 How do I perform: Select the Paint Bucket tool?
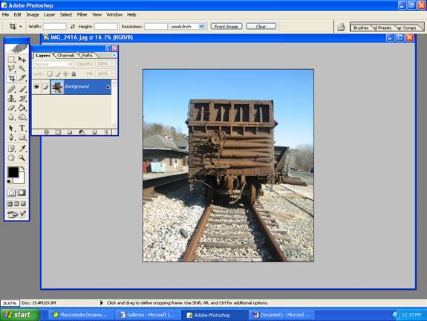[x=22, y=108]
